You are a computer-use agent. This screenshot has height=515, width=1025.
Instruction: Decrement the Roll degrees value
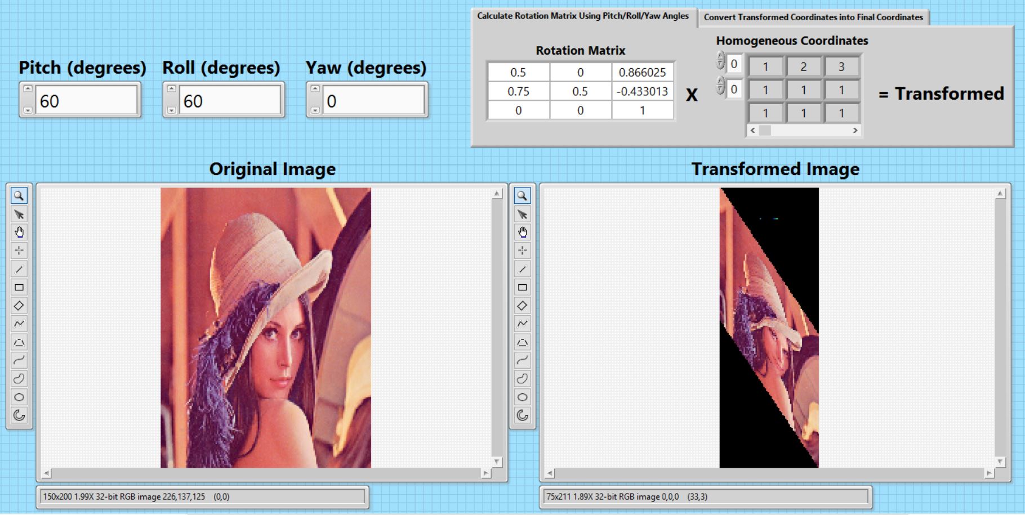tap(171, 110)
